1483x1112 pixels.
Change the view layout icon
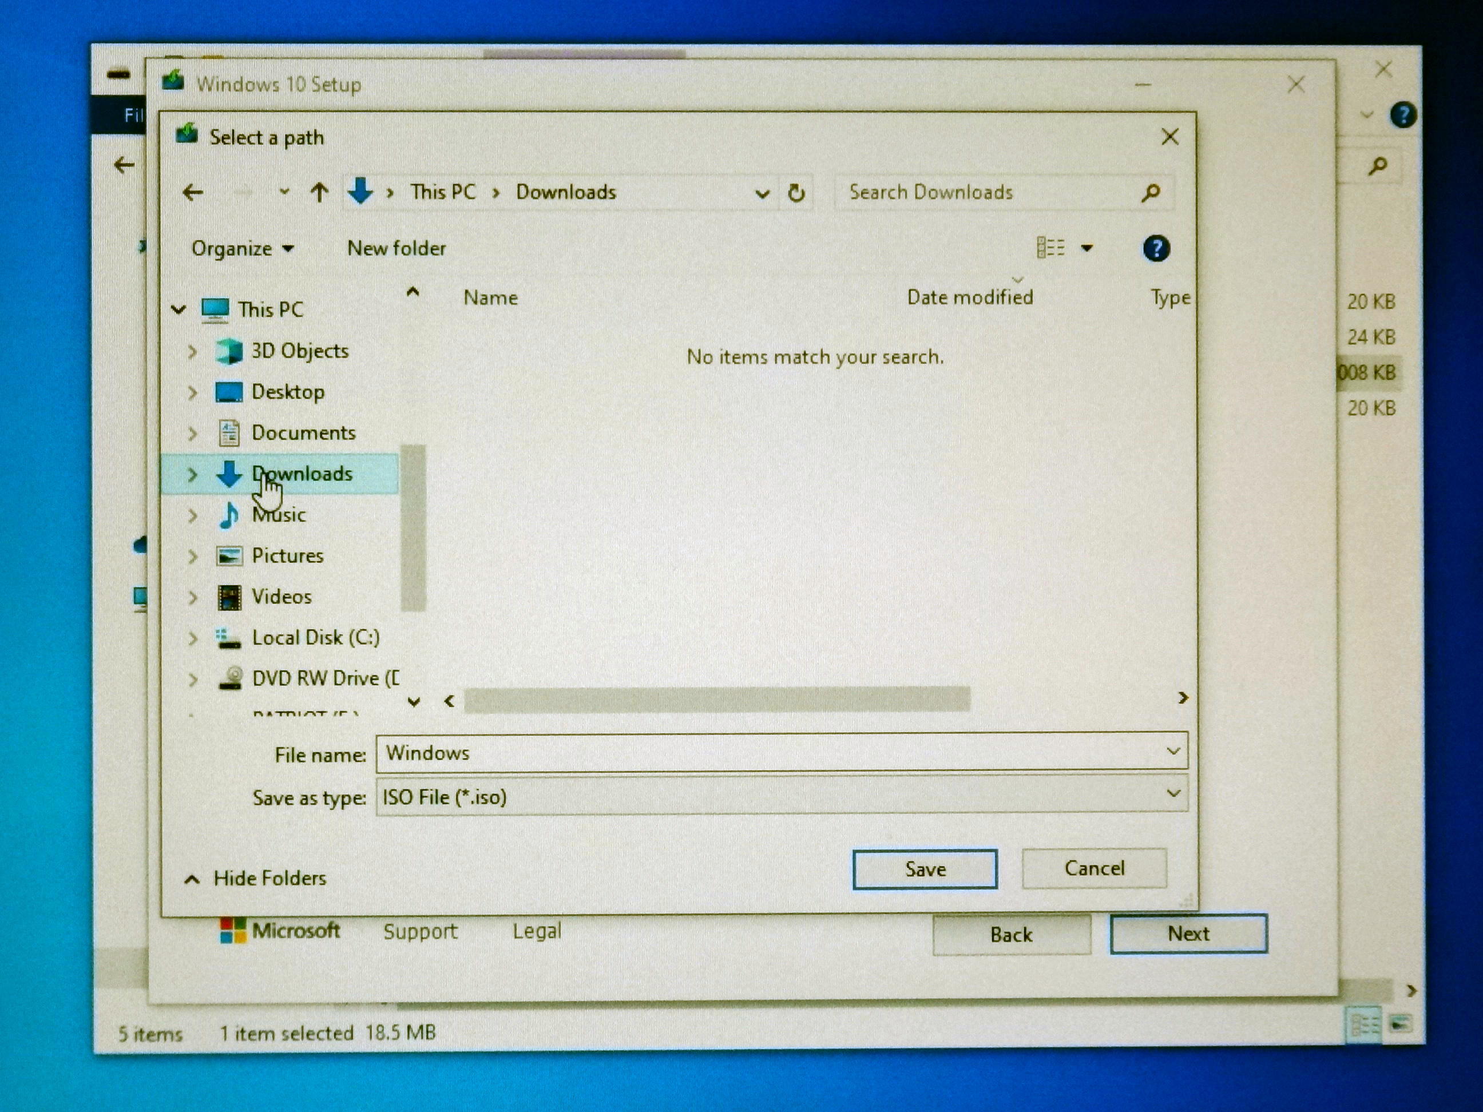pyautogui.click(x=1050, y=248)
